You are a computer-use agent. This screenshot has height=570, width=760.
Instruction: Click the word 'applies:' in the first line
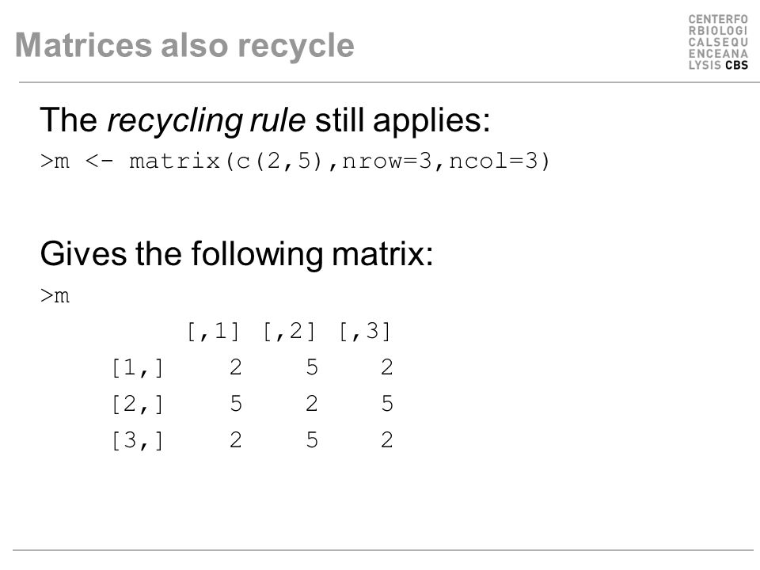tap(432, 120)
